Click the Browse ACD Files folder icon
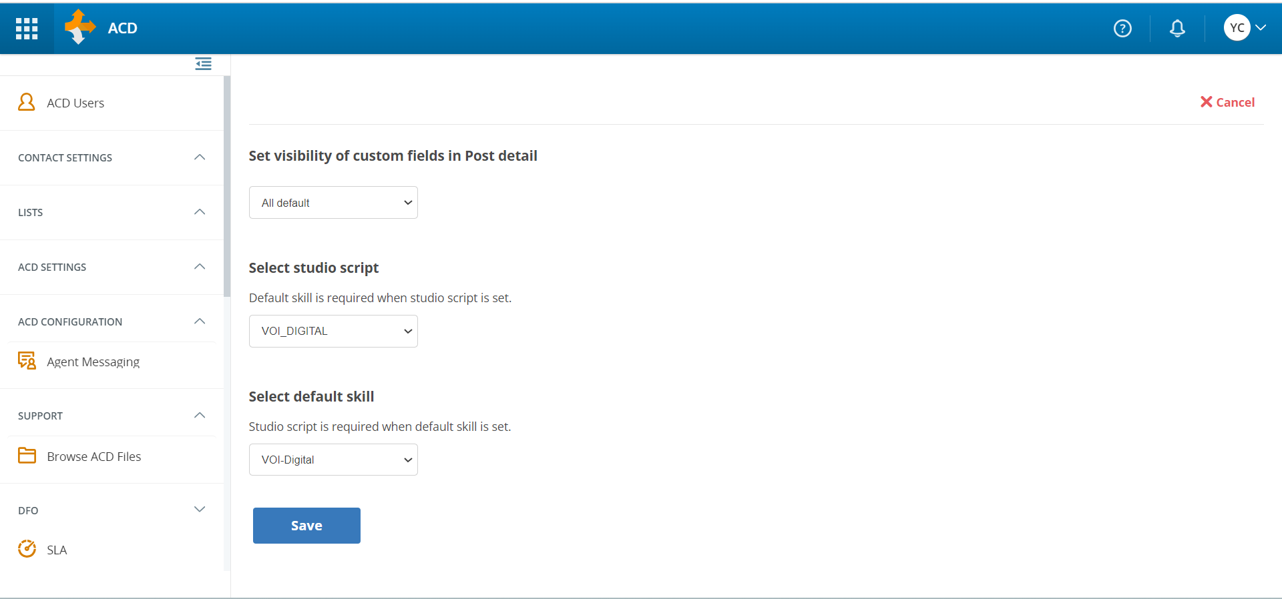The height and width of the screenshot is (599, 1282). pos(27,456)
